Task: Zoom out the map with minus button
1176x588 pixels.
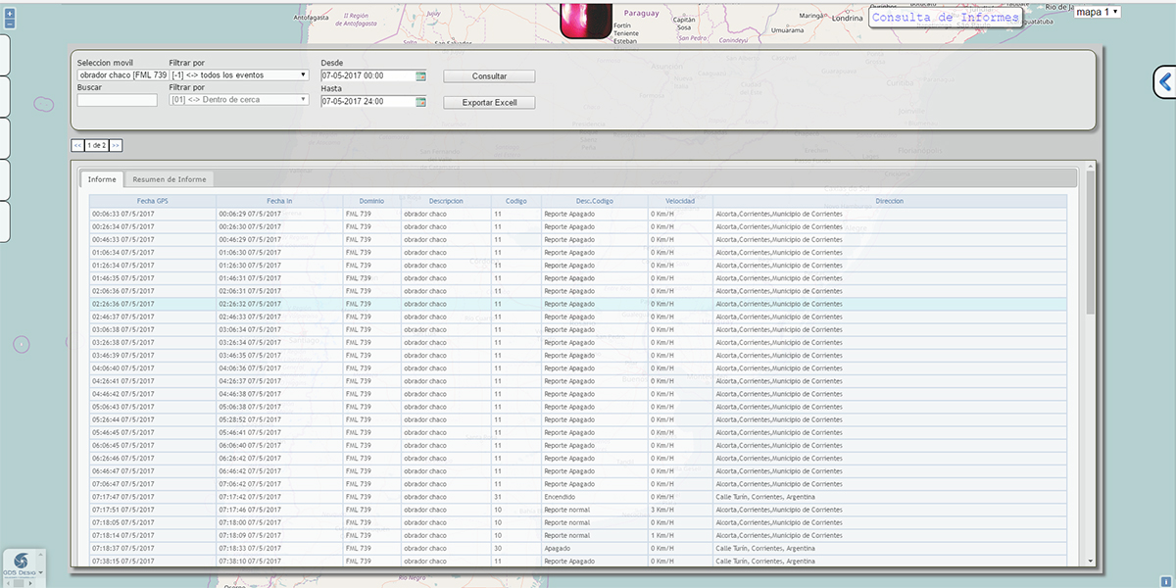Action: coord(10,24)
